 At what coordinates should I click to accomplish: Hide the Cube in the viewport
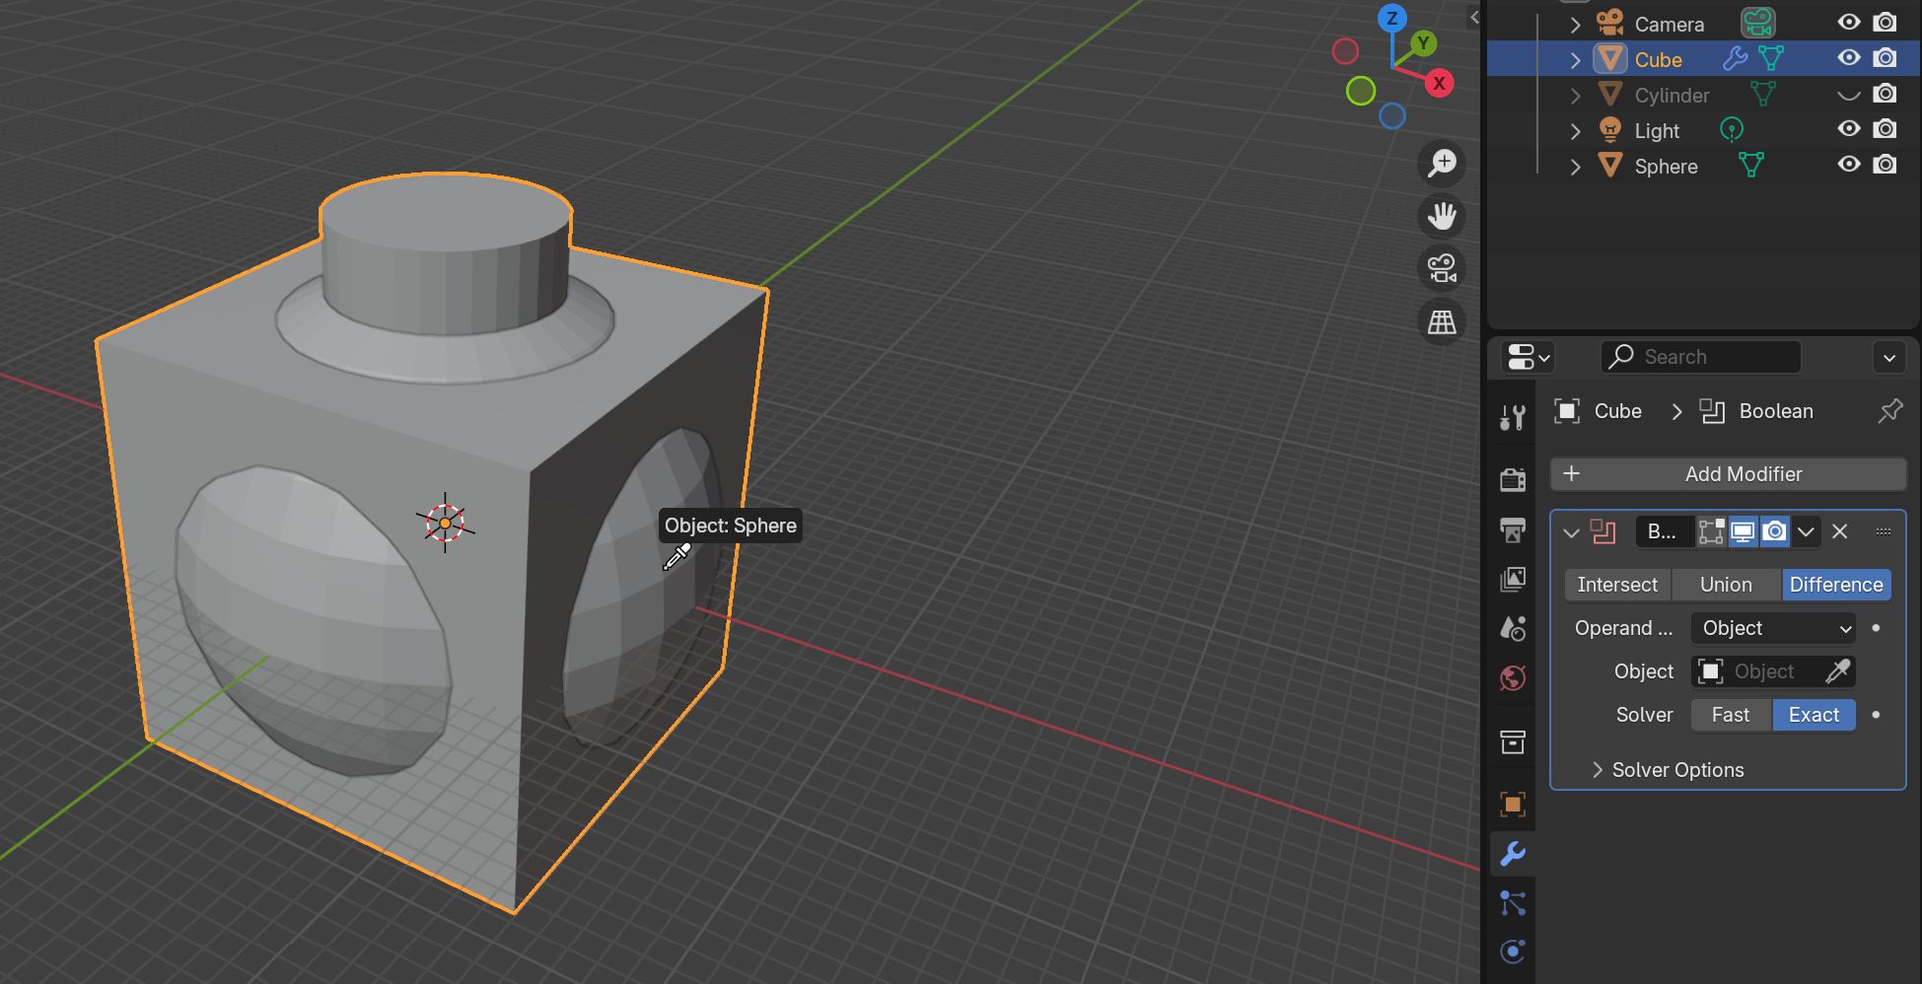[x=1849, y=58]
